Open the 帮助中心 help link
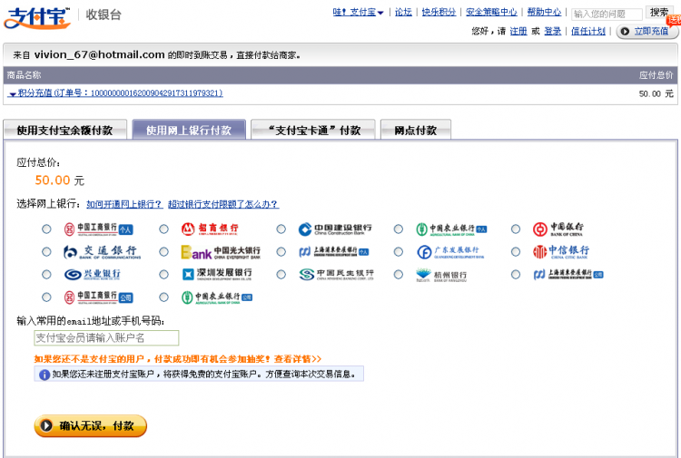This screenshot has width=681, height=458. (x=544, y=12)
